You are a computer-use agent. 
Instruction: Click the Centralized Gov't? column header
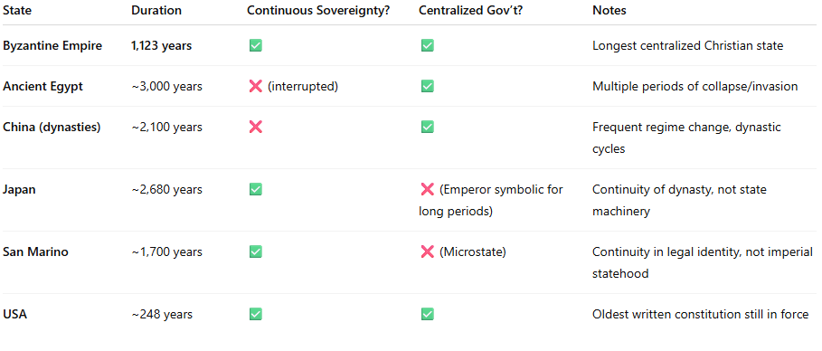tap(471, 11)
